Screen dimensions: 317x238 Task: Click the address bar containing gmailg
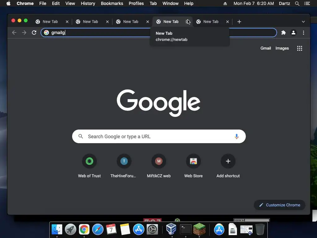pyautogui.click(x=159, y=33)
